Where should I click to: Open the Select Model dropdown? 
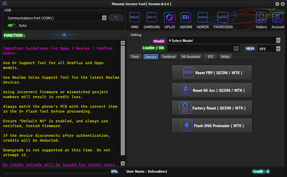278,41
